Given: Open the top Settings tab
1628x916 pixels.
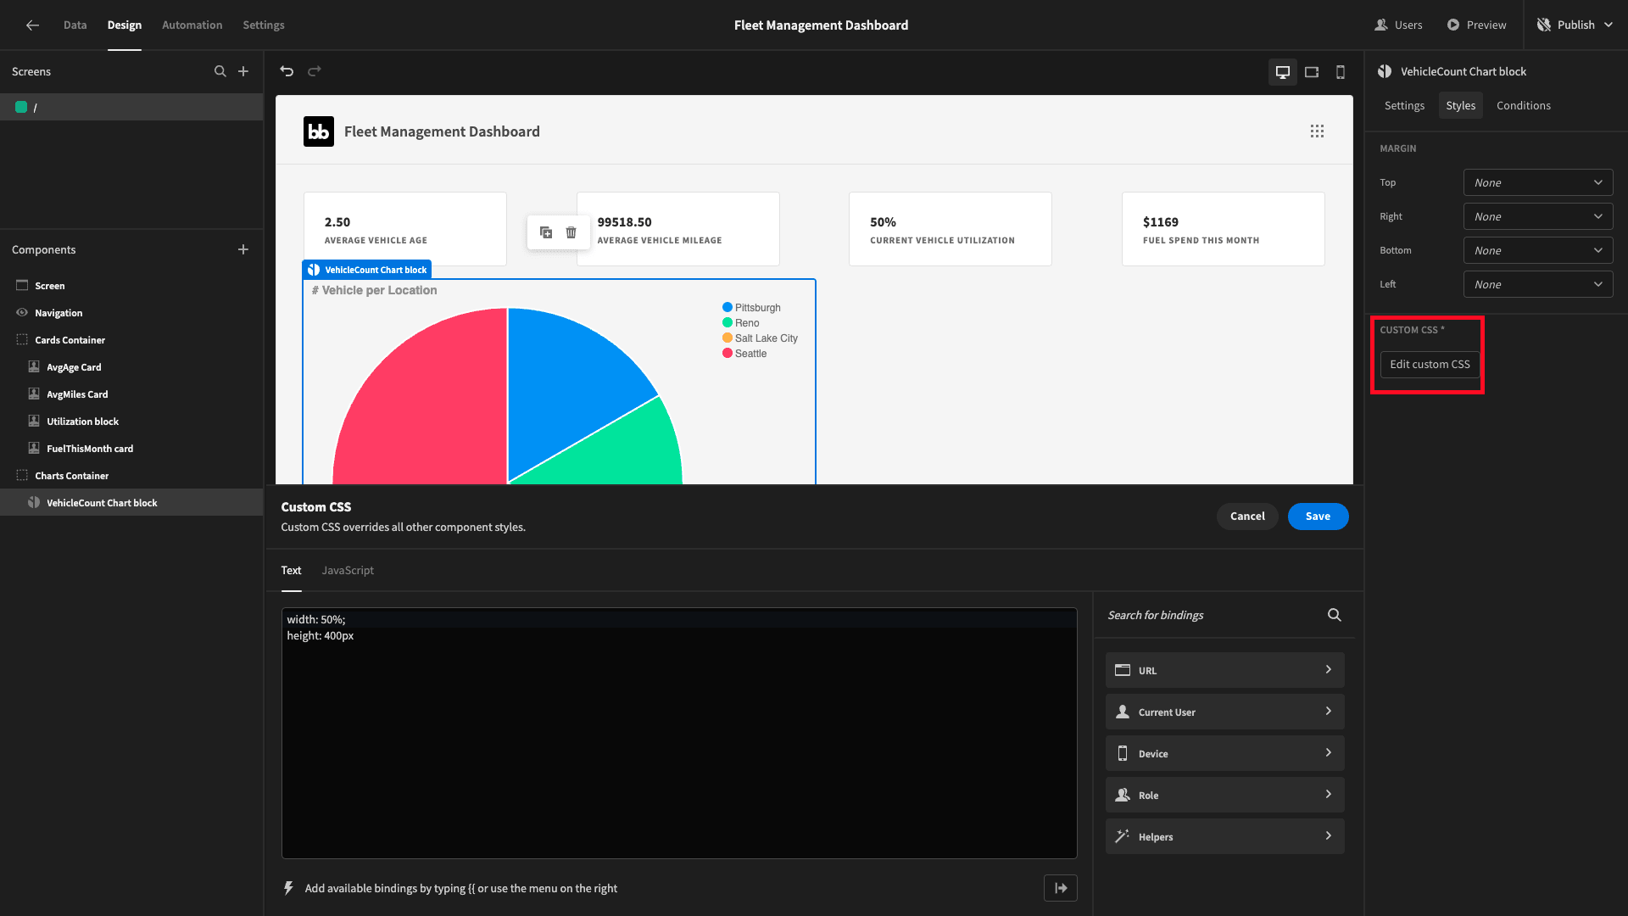Looking at the screenshot, I should point(264,25).
